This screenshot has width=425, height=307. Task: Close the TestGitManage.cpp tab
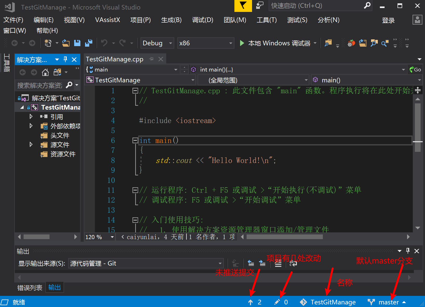161,59
